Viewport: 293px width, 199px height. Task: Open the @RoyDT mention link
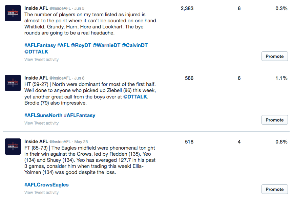(x=81, y=45)
